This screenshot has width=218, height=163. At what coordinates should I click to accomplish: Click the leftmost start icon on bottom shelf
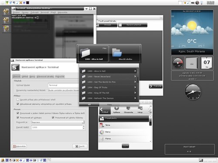click(x=3, y=160)
